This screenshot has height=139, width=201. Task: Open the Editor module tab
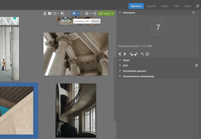pyautogui.click(x=165, y=6)
